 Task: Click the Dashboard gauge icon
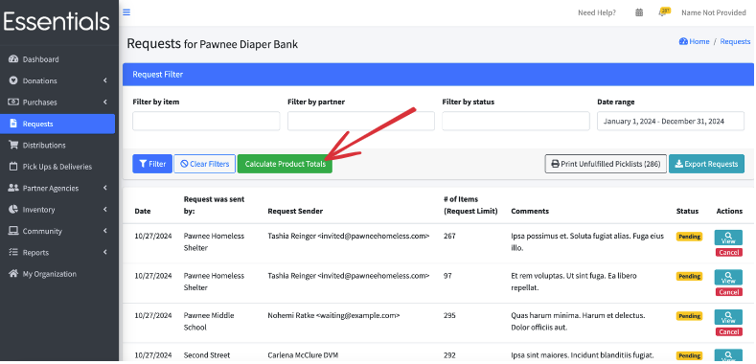pos(13,59)
